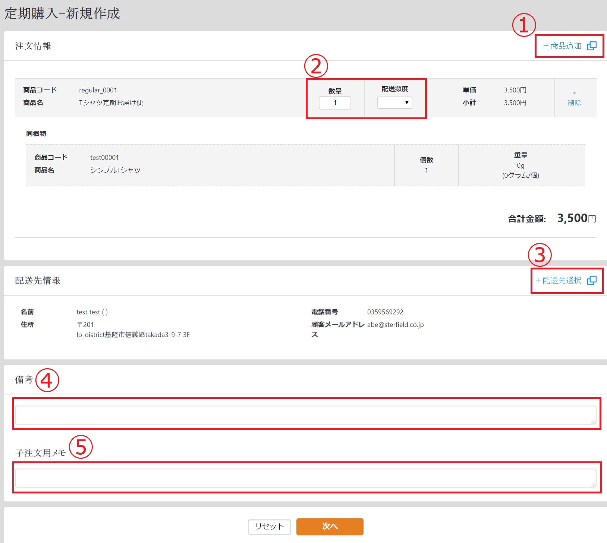Click the 商品追加 popup window icon
The height and width of the screenshot is (543, 607).
[592, 46]
